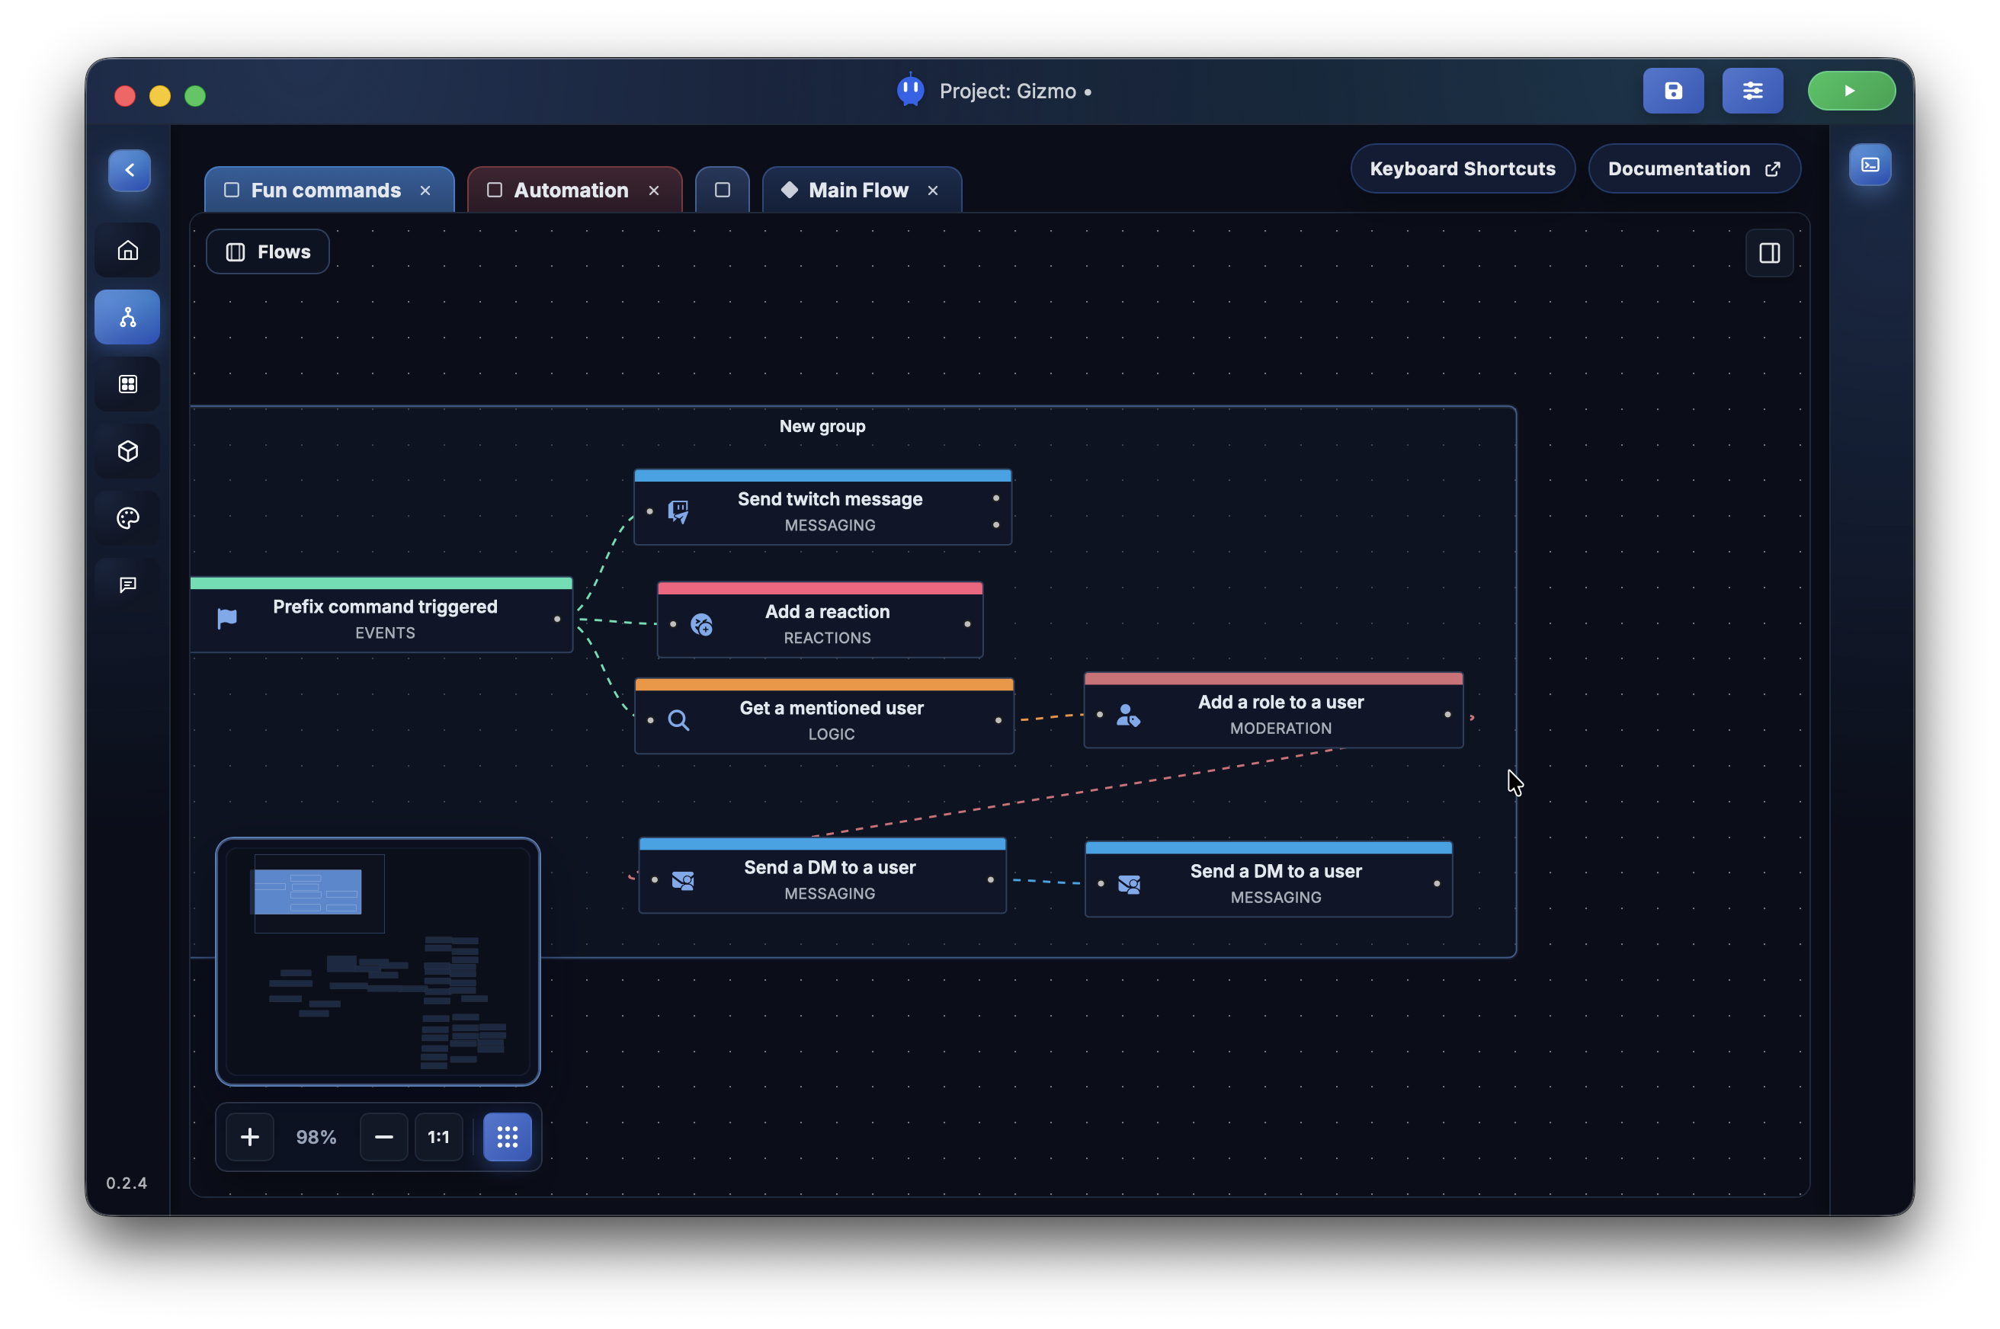Click the save project icon
Viewport: 2000px width, 1329px height.
(x=1672, y=91)
